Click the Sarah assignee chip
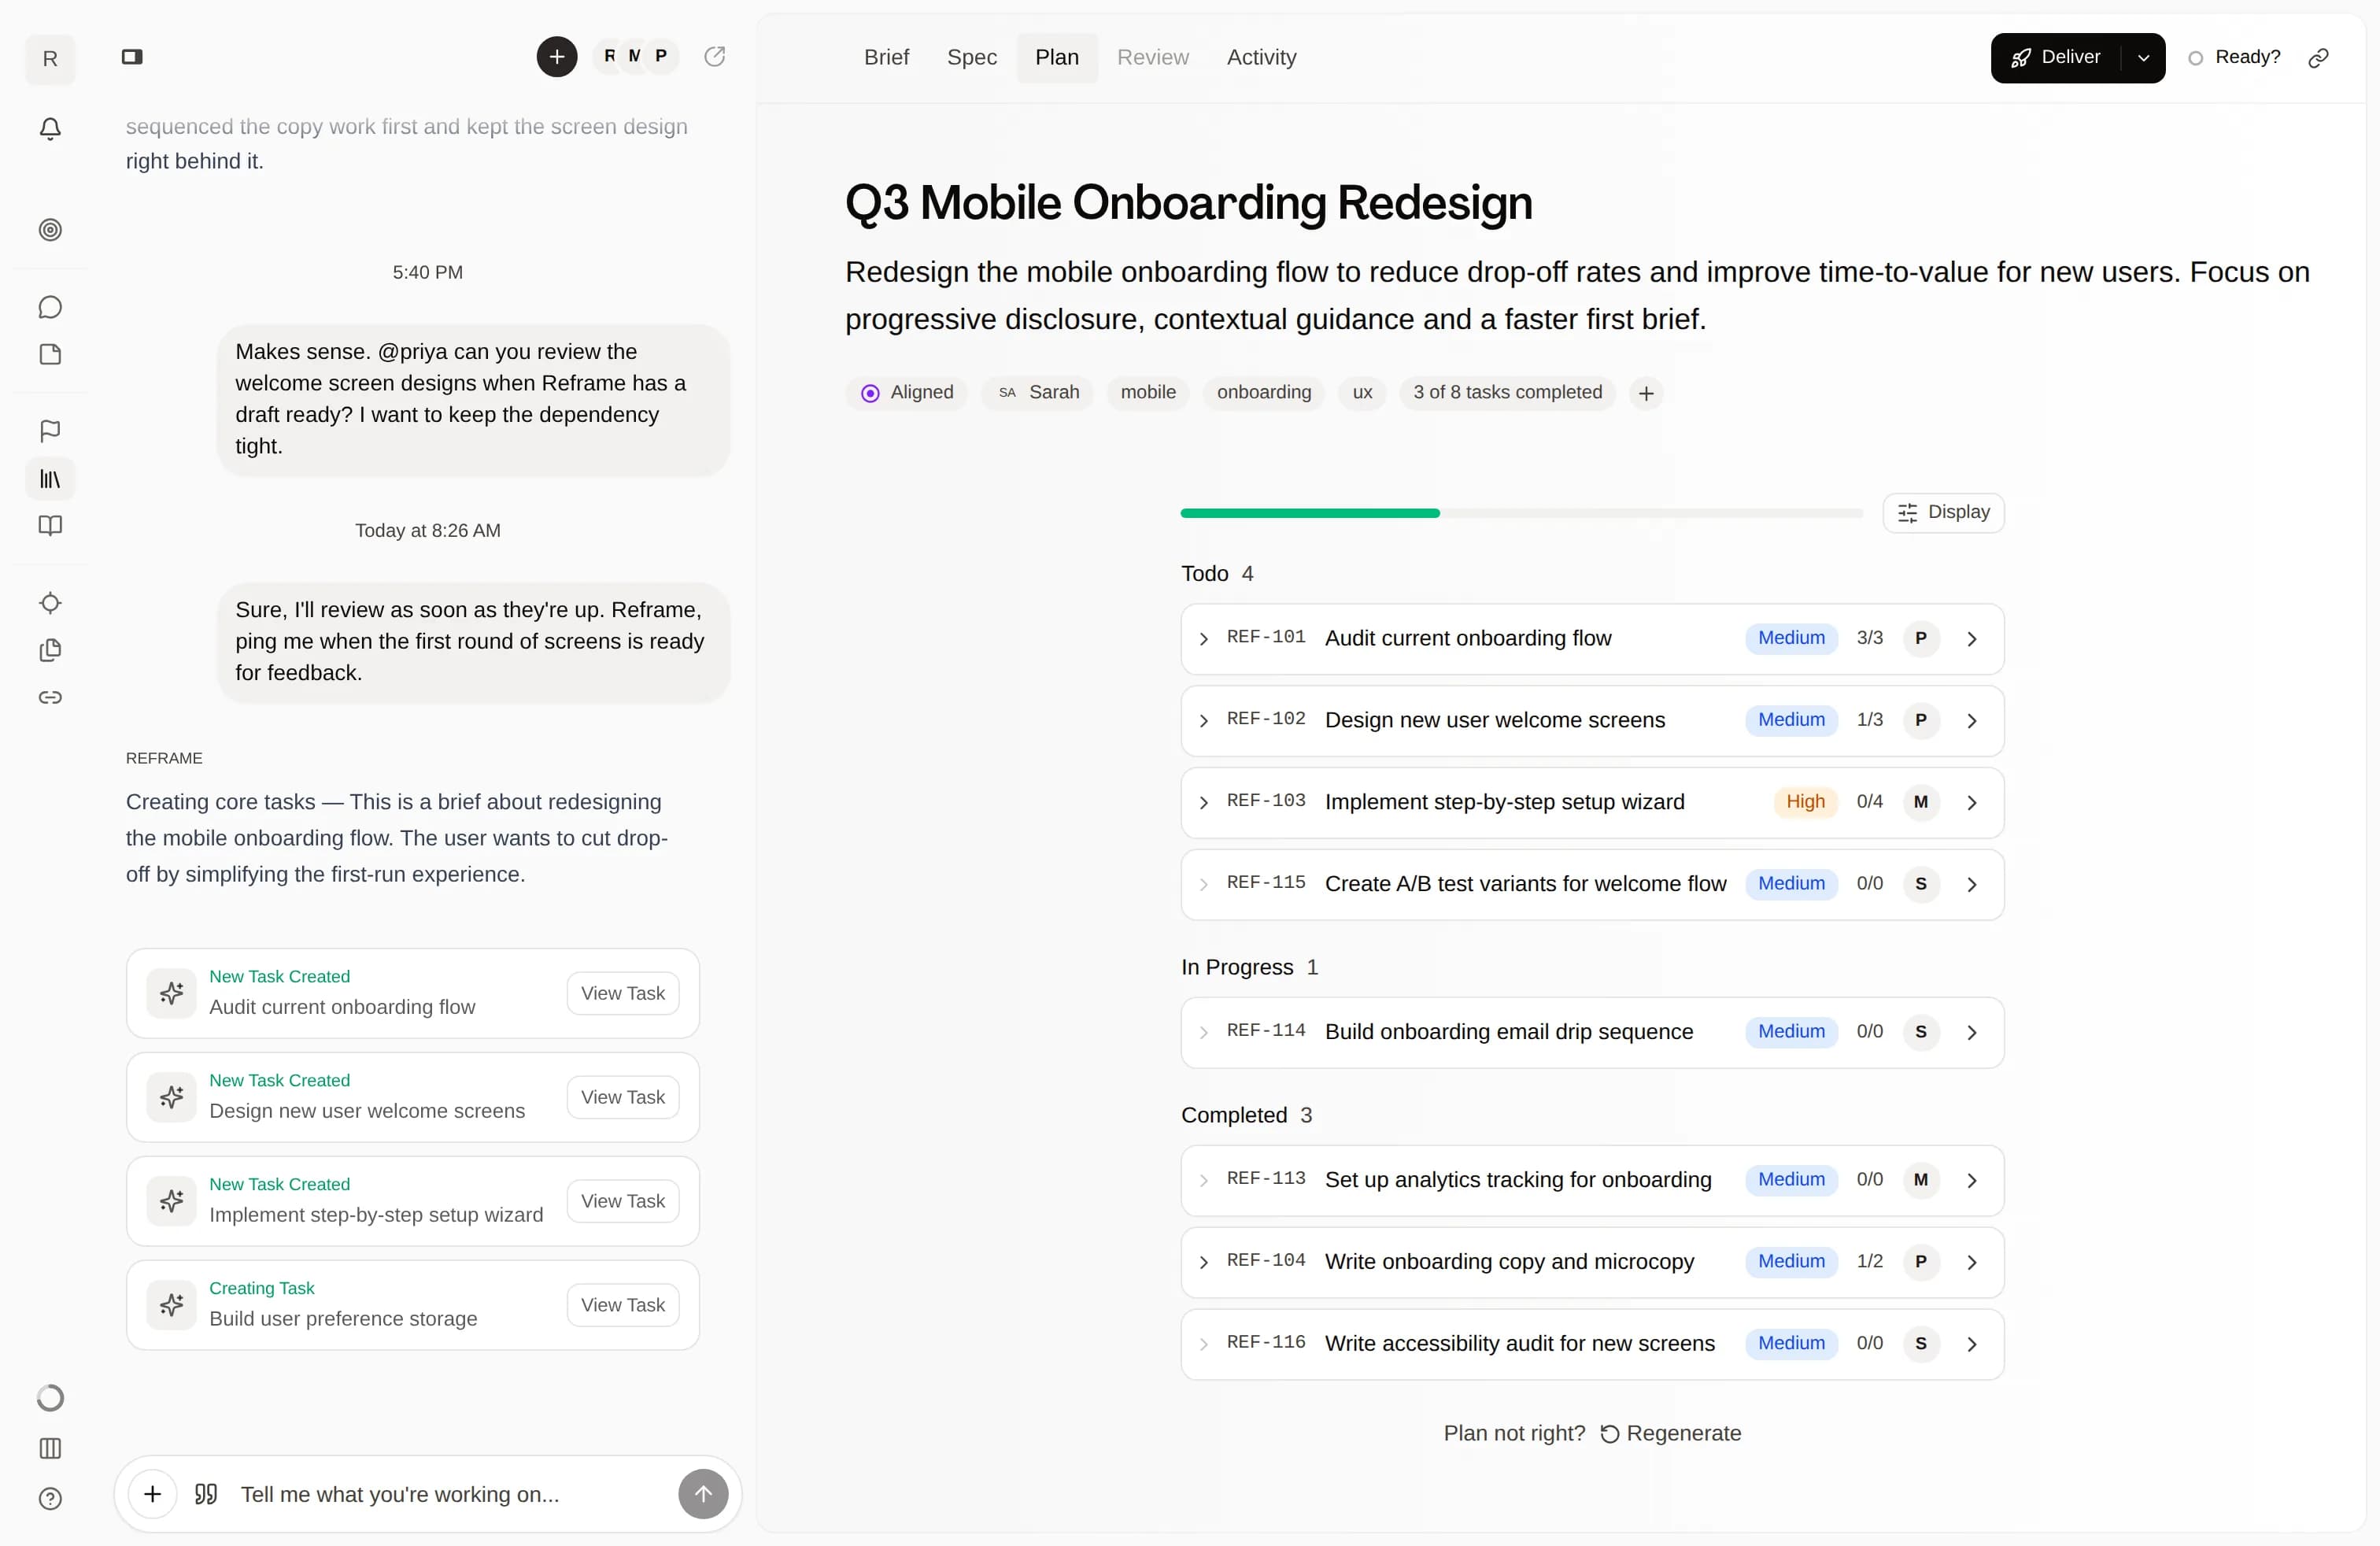This screenshot has height=1546, width=2380. tap(1038, 393)
